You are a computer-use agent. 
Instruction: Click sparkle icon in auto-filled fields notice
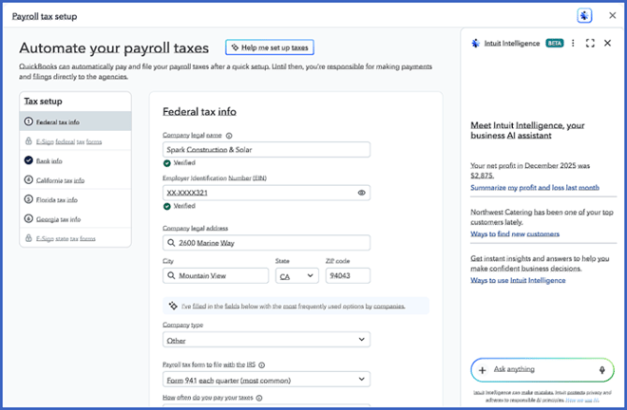tap(173, 306)
